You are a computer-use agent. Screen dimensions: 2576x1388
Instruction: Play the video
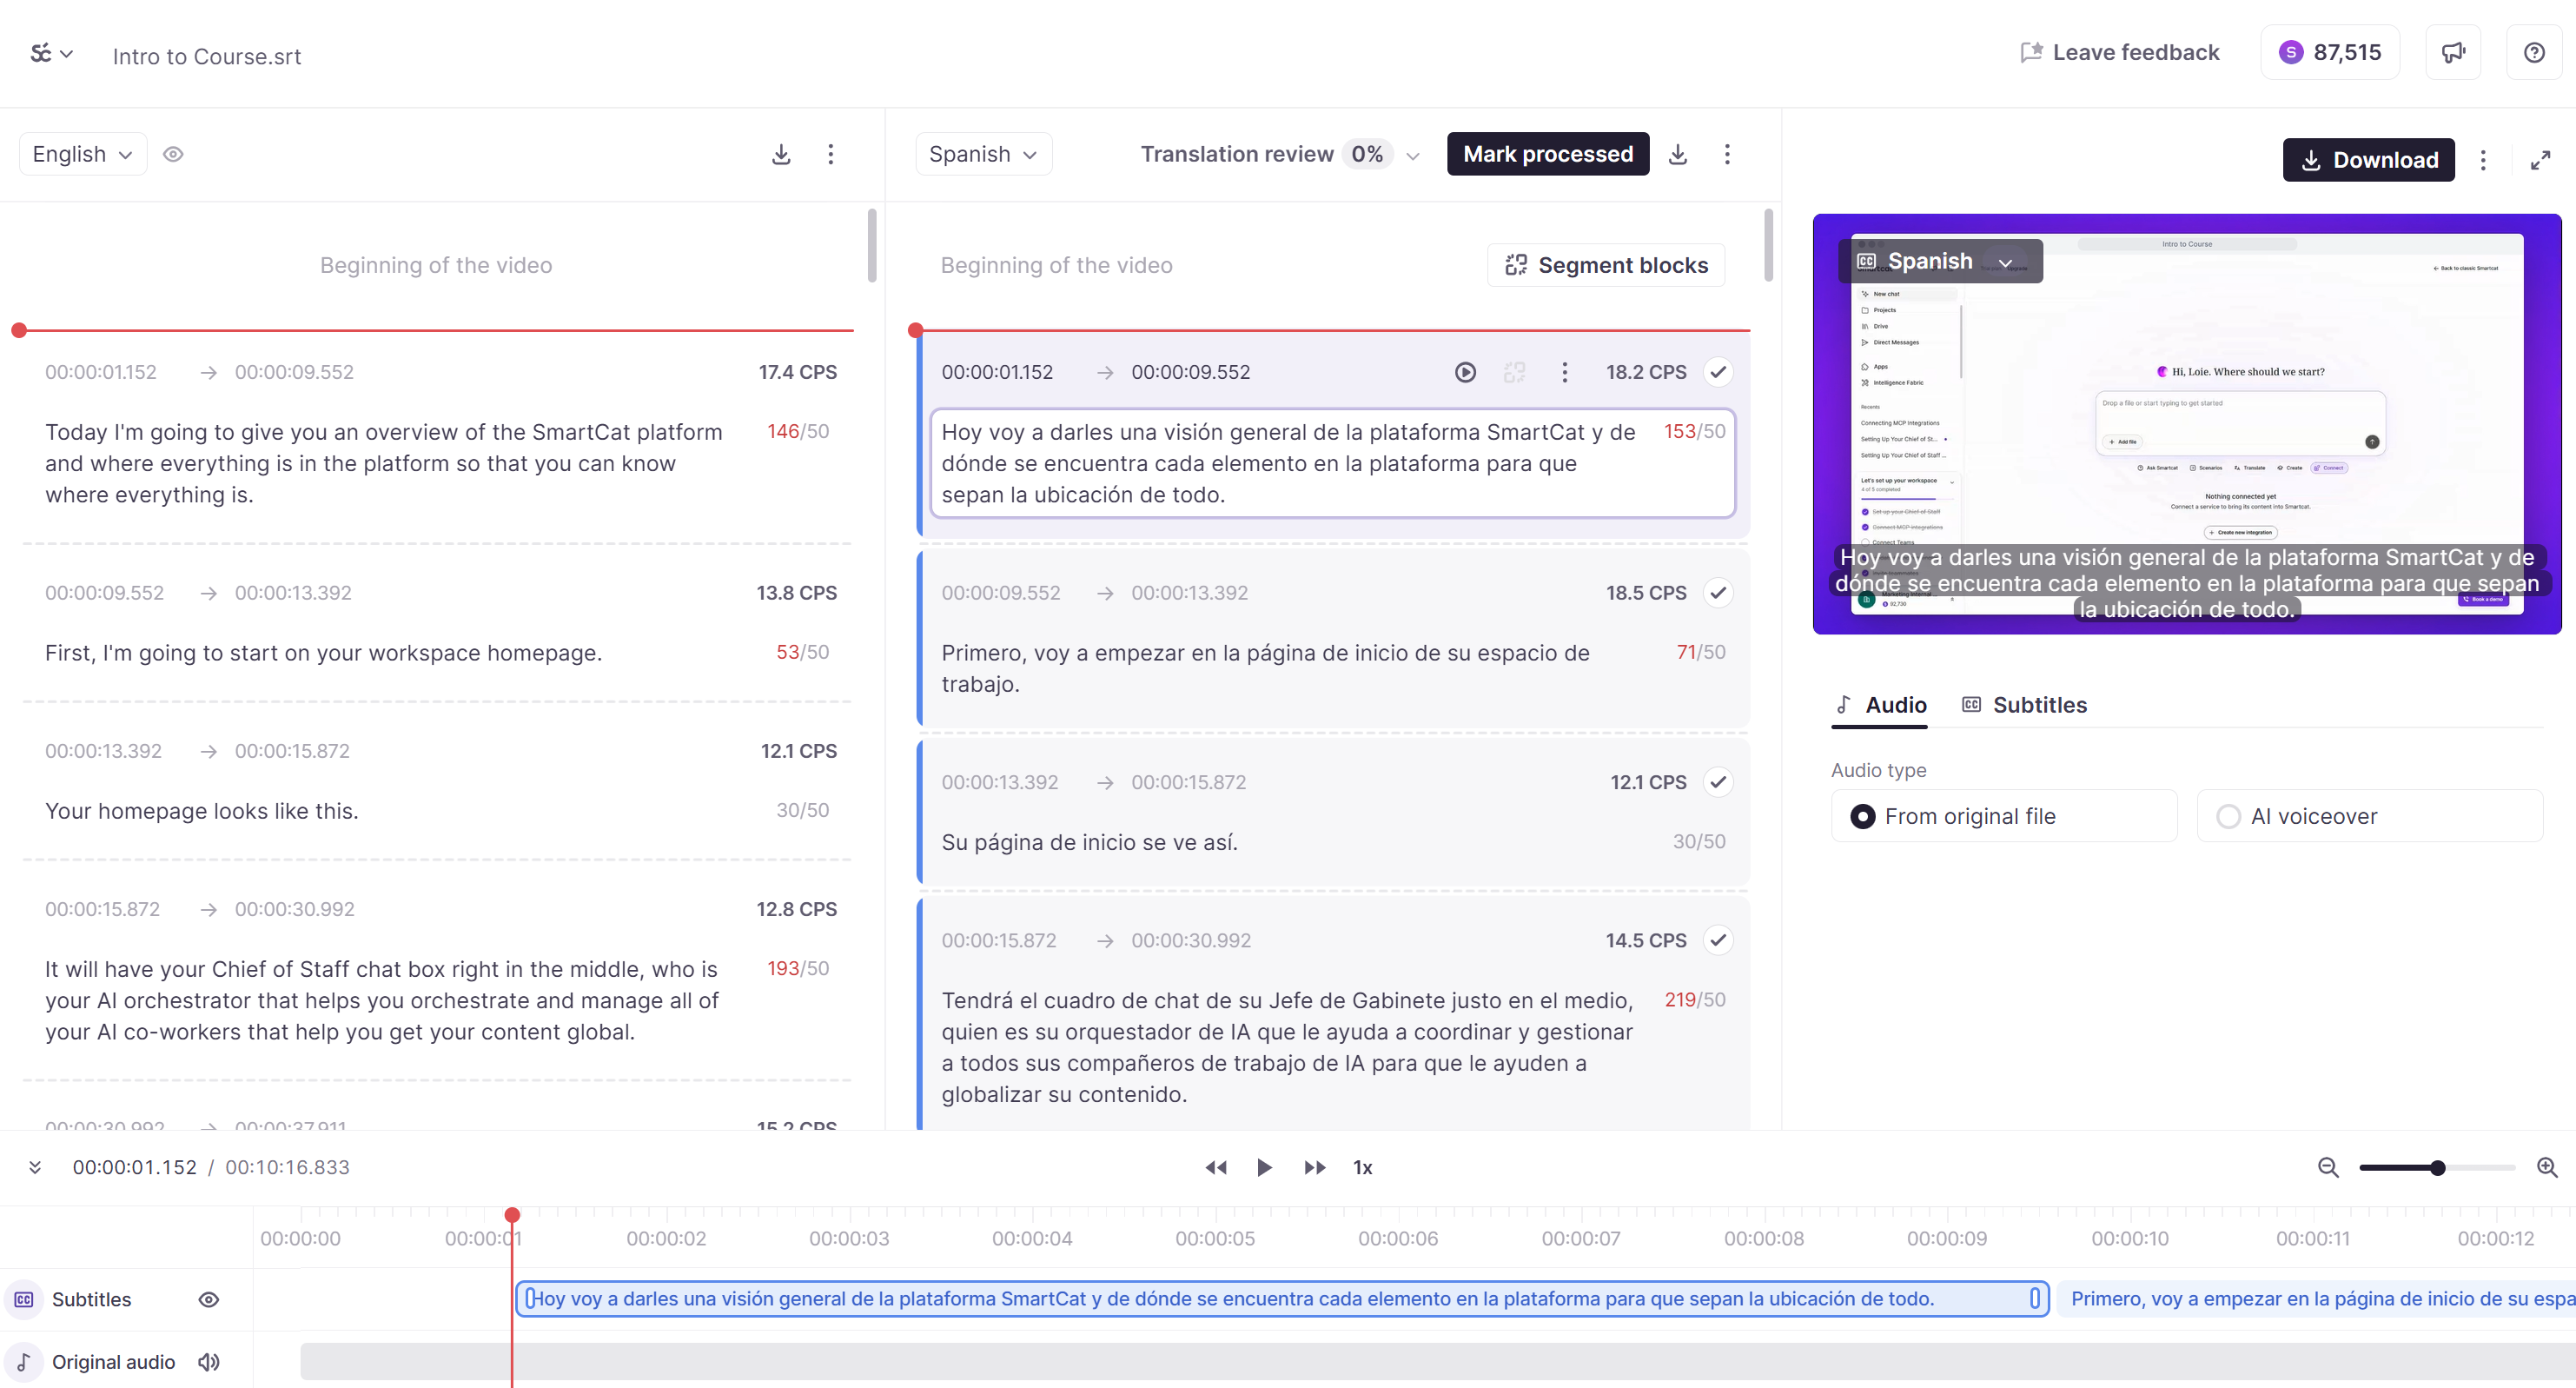pyautogui.click(x=1264, y=1167)
